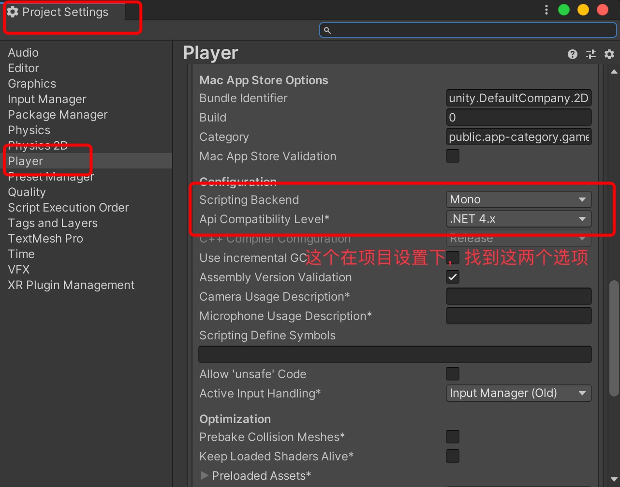Disable Assembly Version Validation
The width and height of the screenshot is (620, 487).
452,277
